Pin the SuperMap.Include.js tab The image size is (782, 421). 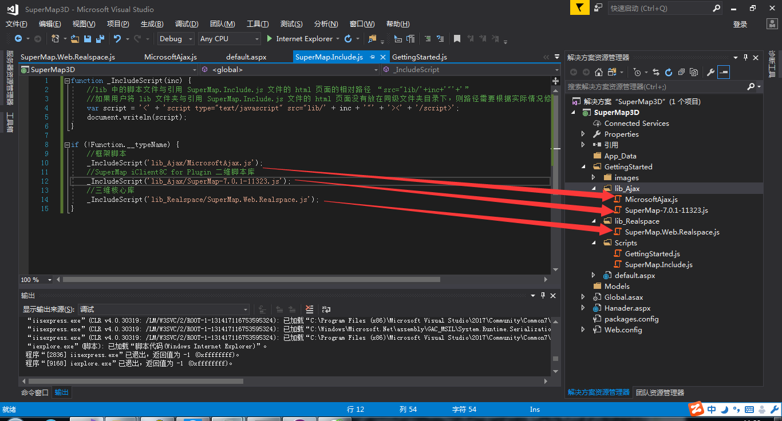point(372,57)
